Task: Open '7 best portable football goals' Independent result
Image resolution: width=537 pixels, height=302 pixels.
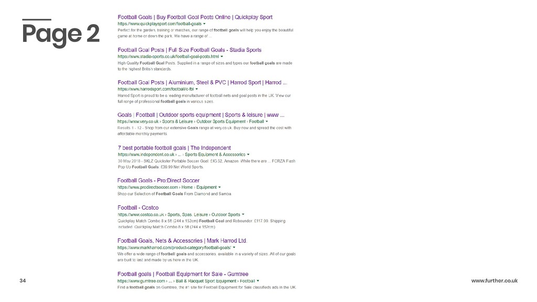Action: 174,148
